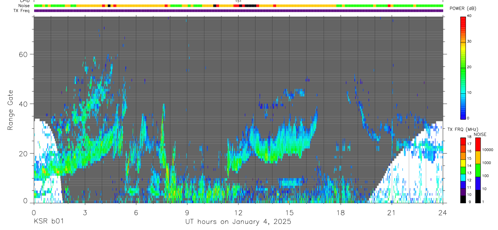Click the KSR b01 radar beam label

[48, 221]
